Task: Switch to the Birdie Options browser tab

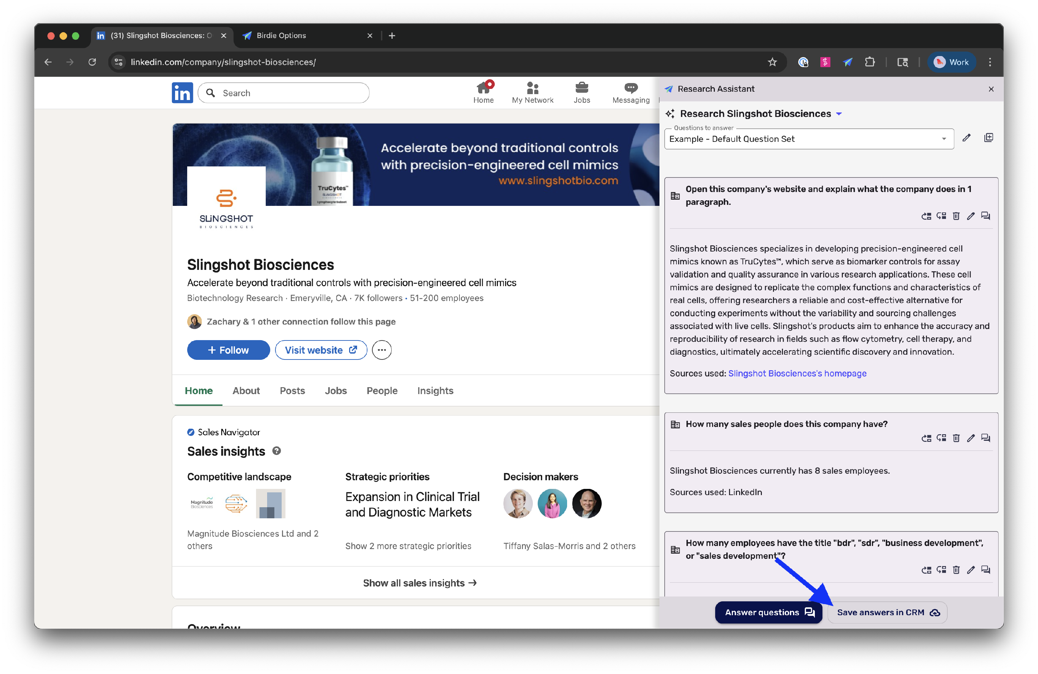Action: (x=305, y=36)
